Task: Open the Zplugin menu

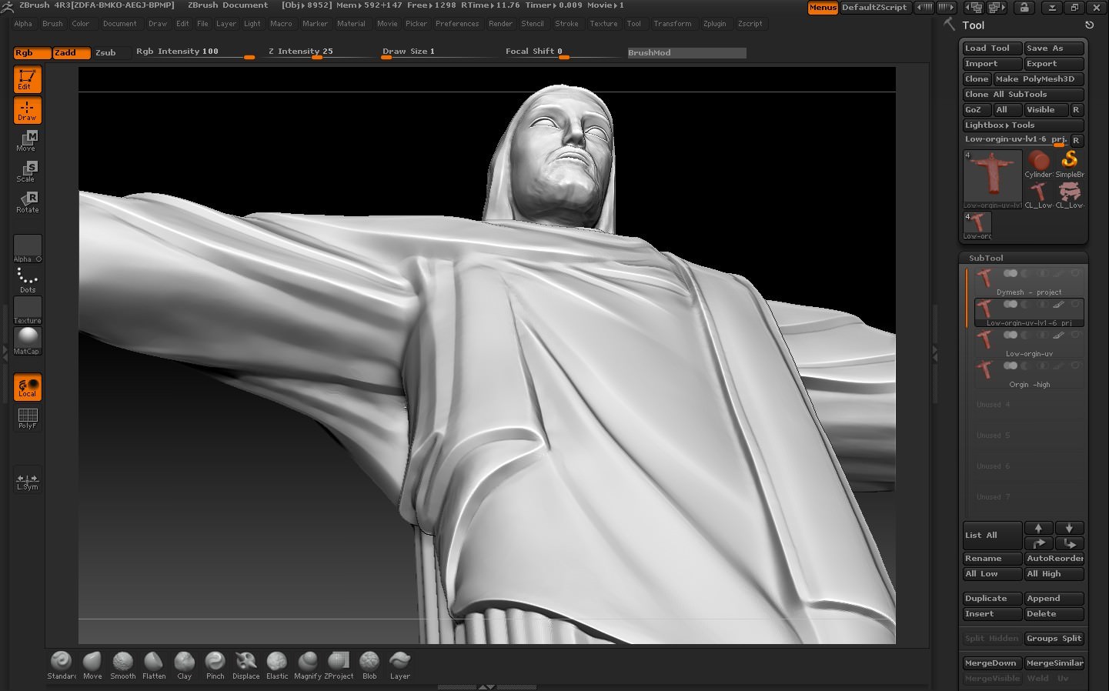Action: click(714, 24)
